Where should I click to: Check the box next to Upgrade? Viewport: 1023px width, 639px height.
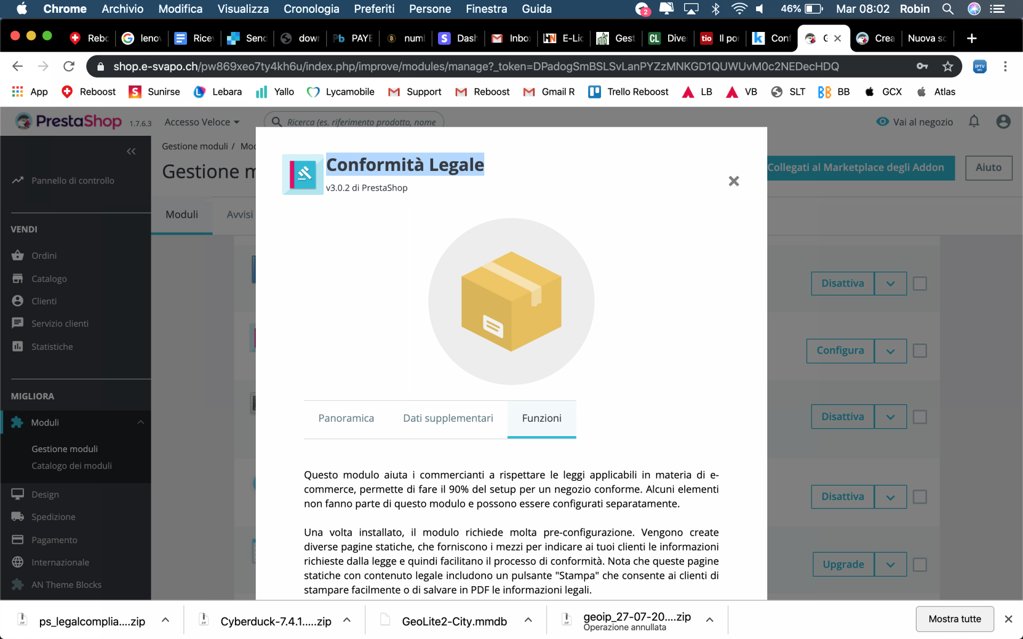tap(920, 564)
